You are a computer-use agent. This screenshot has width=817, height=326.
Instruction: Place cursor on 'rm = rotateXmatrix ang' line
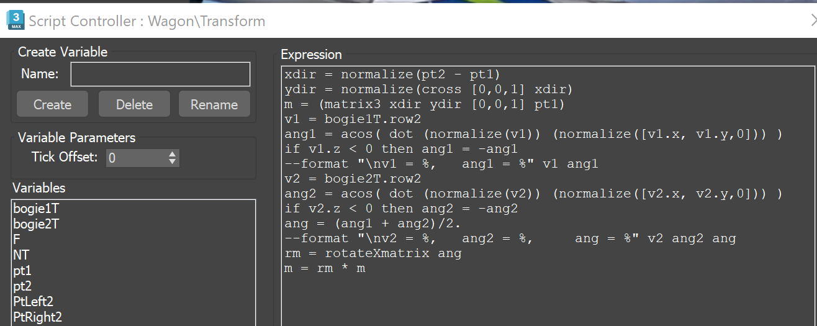pos(373,253)
